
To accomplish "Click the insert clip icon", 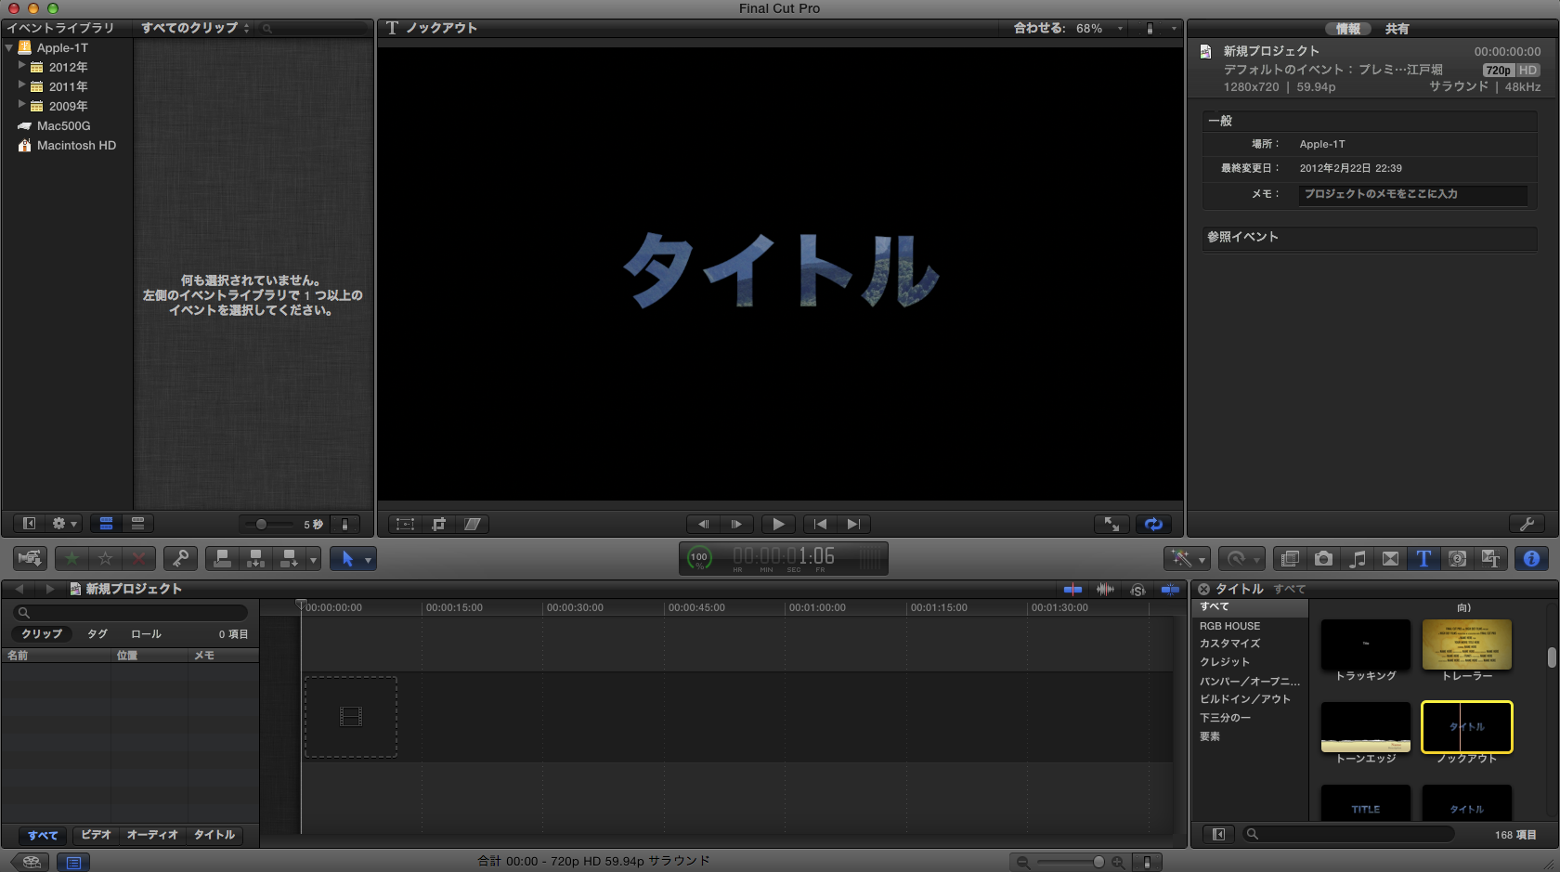I will coord(255,558).
